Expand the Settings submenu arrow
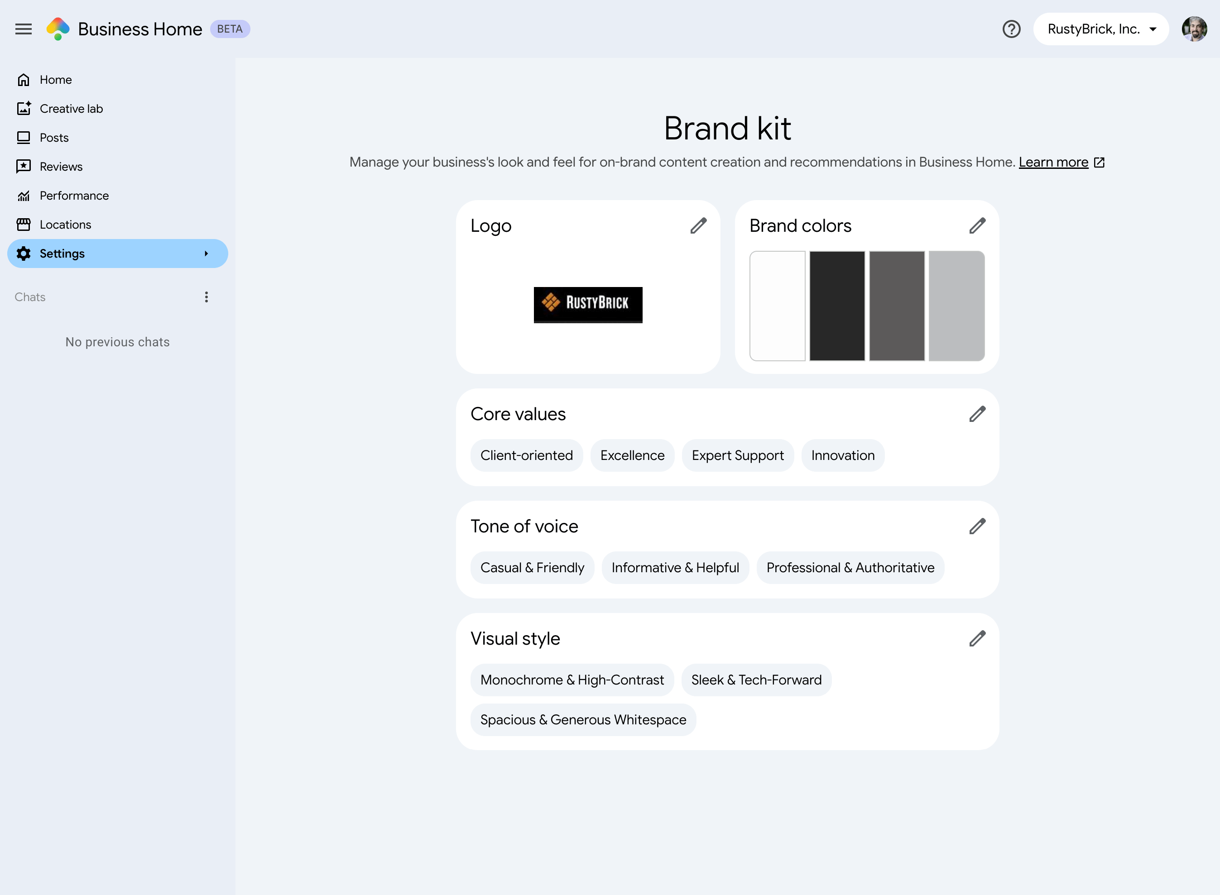1220x895 pixels. (207, 254)
